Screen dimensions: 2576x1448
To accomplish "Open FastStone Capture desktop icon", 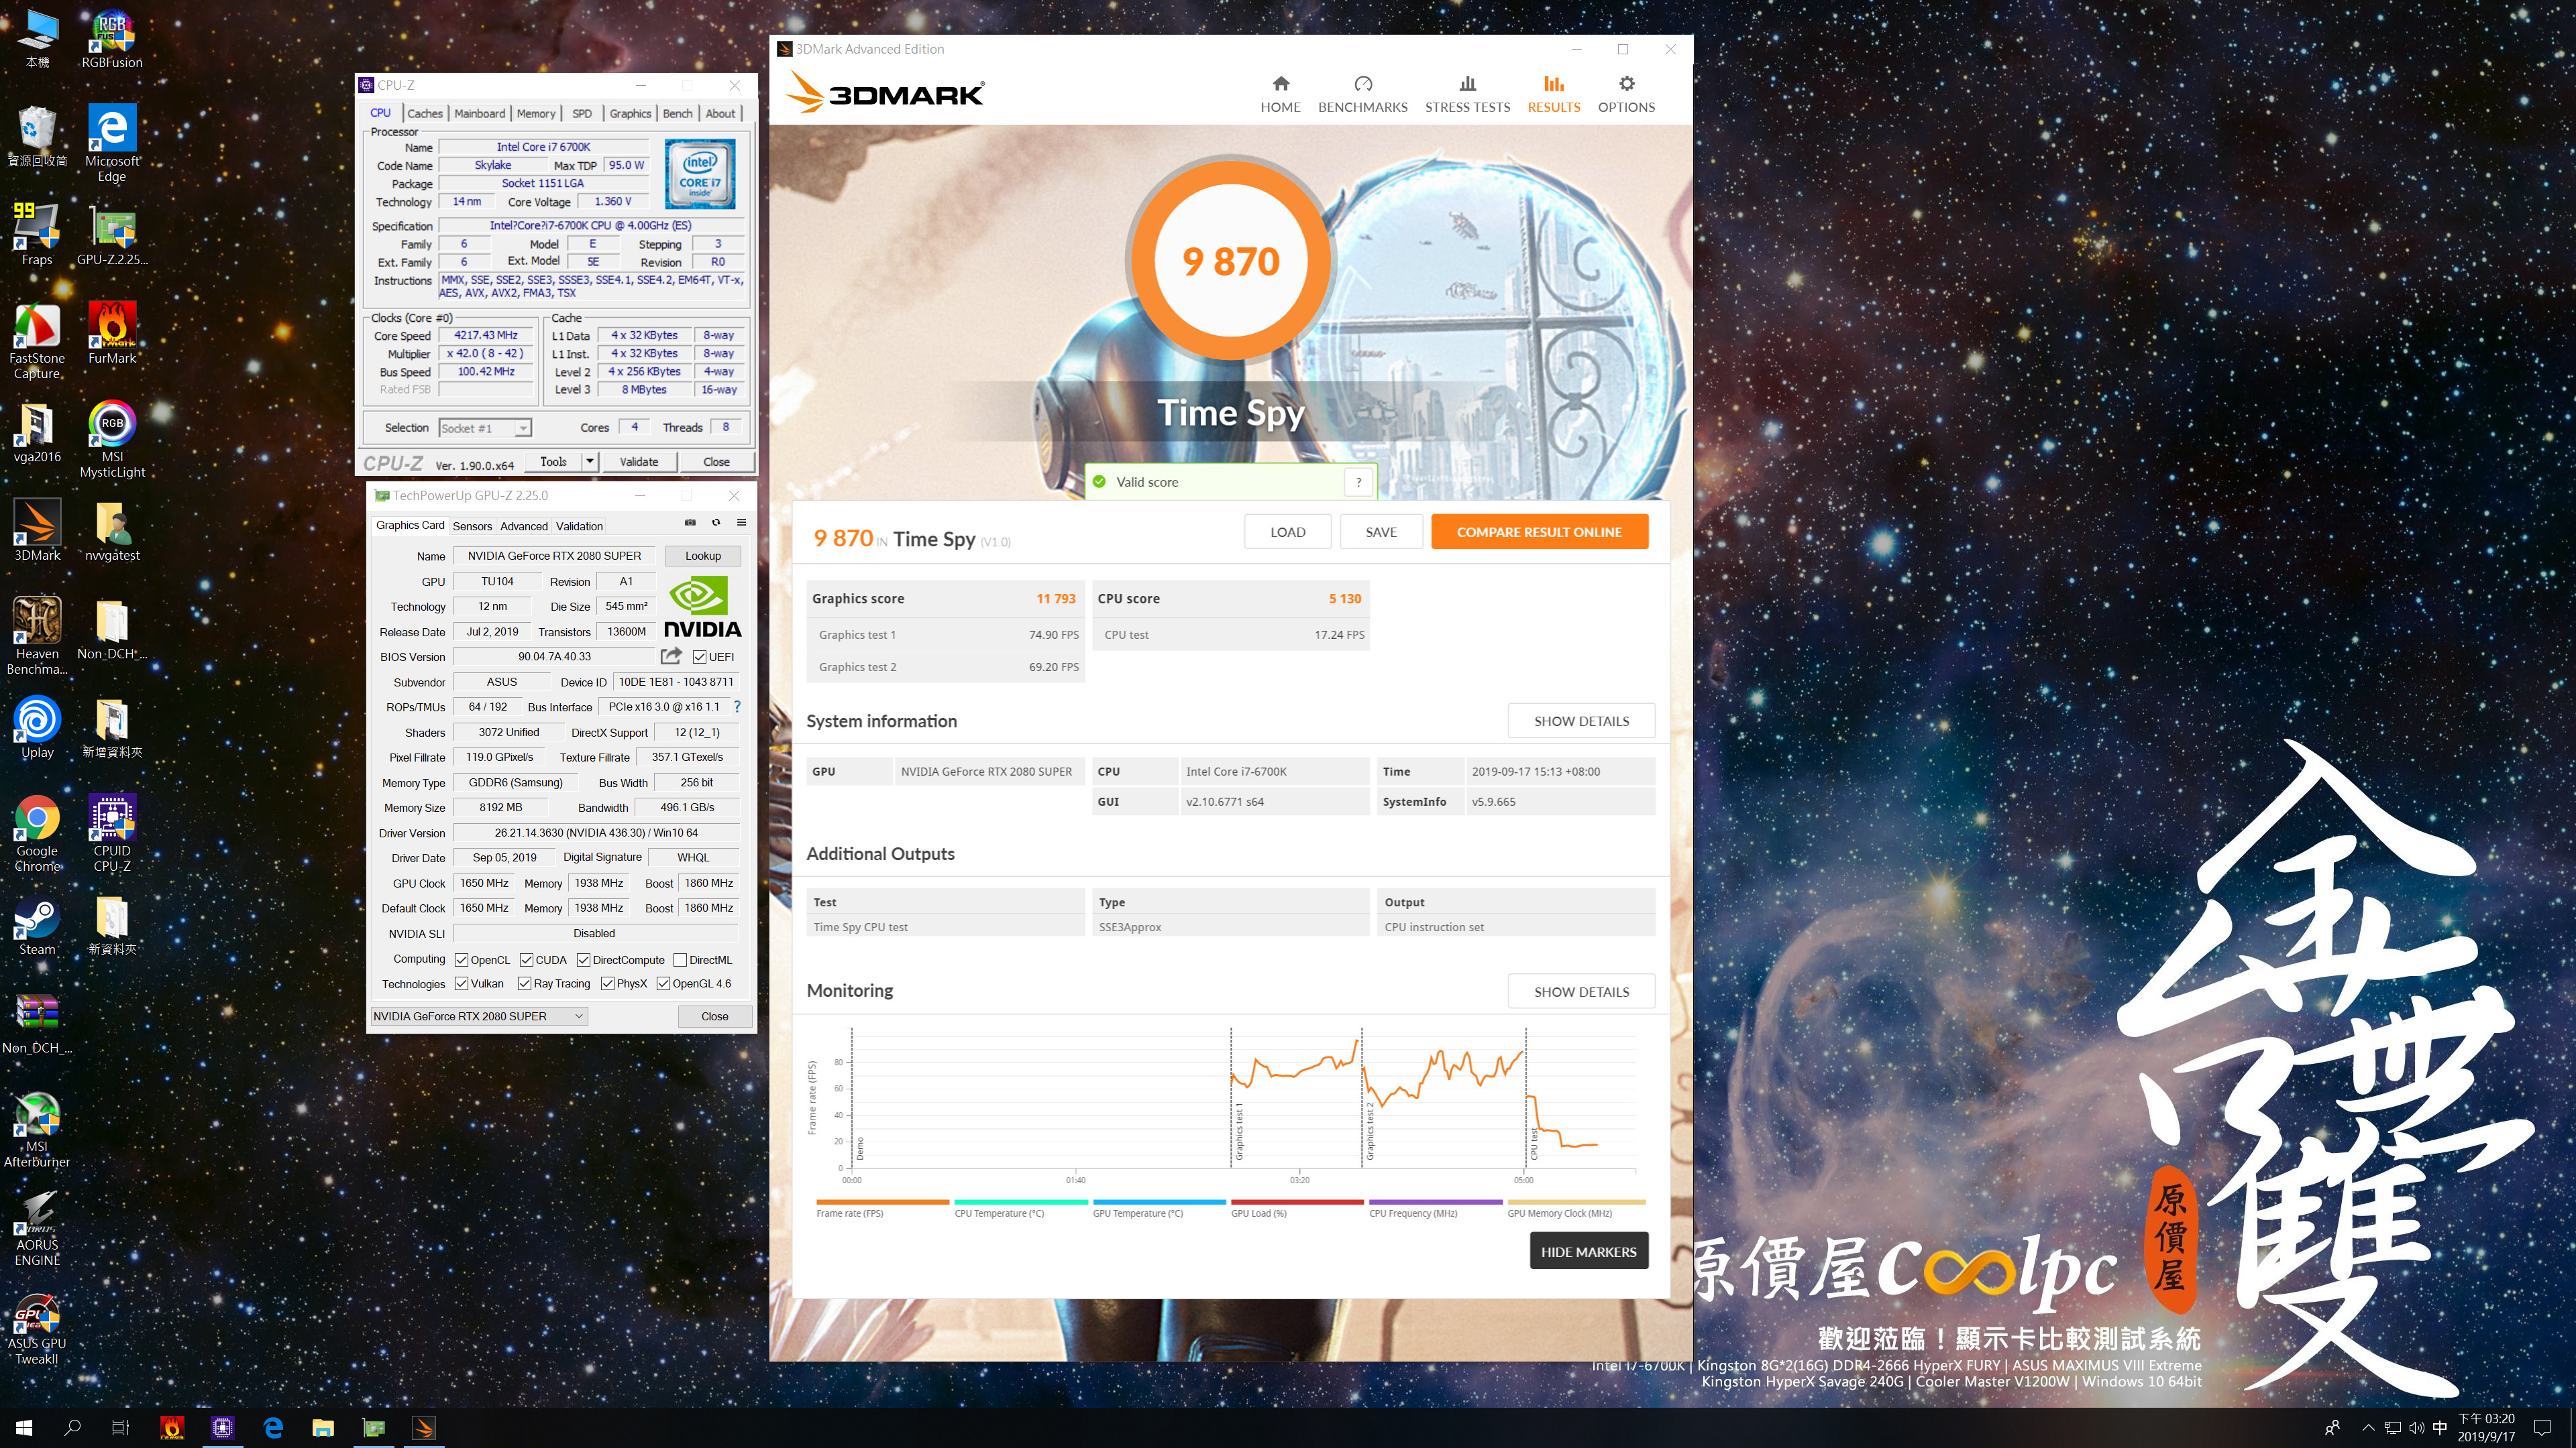I will [x=37, y=342].
